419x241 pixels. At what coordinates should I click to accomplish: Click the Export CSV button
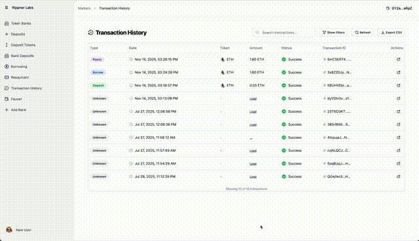[392, 33]
